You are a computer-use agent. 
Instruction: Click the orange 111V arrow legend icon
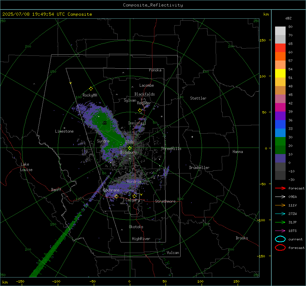coord(280,205)
